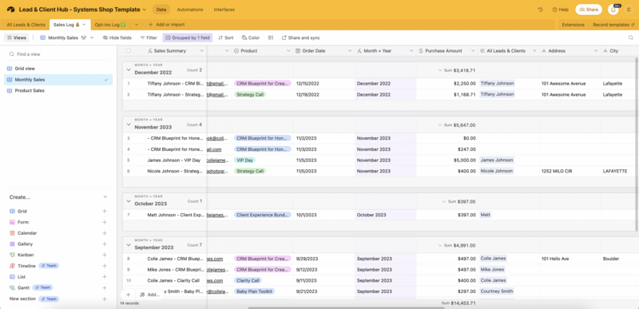
Task: Collapse the Create section chevron
Action: click(x=105, y=197)
